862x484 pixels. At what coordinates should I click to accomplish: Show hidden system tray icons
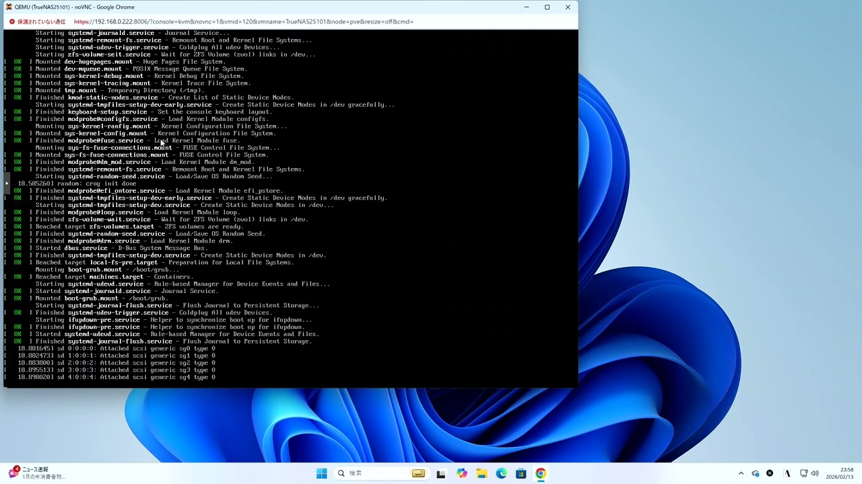click(741, 473)
